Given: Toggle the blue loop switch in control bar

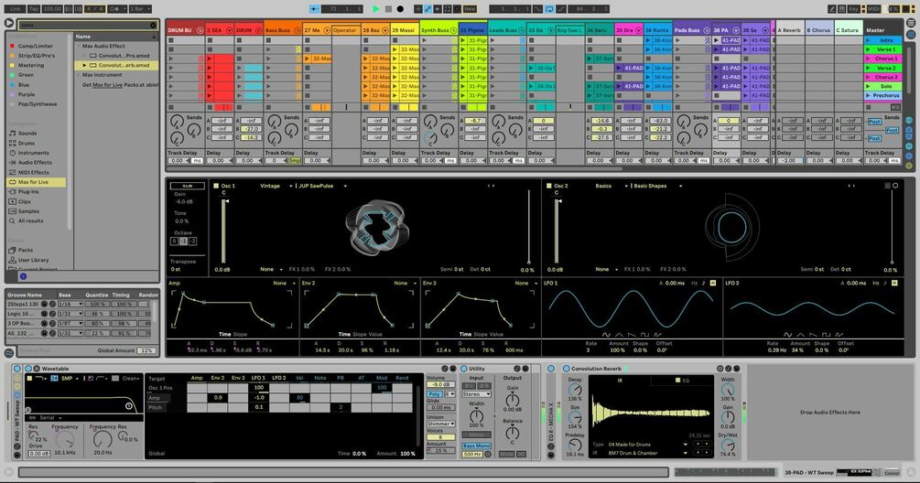Looking at the screenshot, I should pos(549,9).
